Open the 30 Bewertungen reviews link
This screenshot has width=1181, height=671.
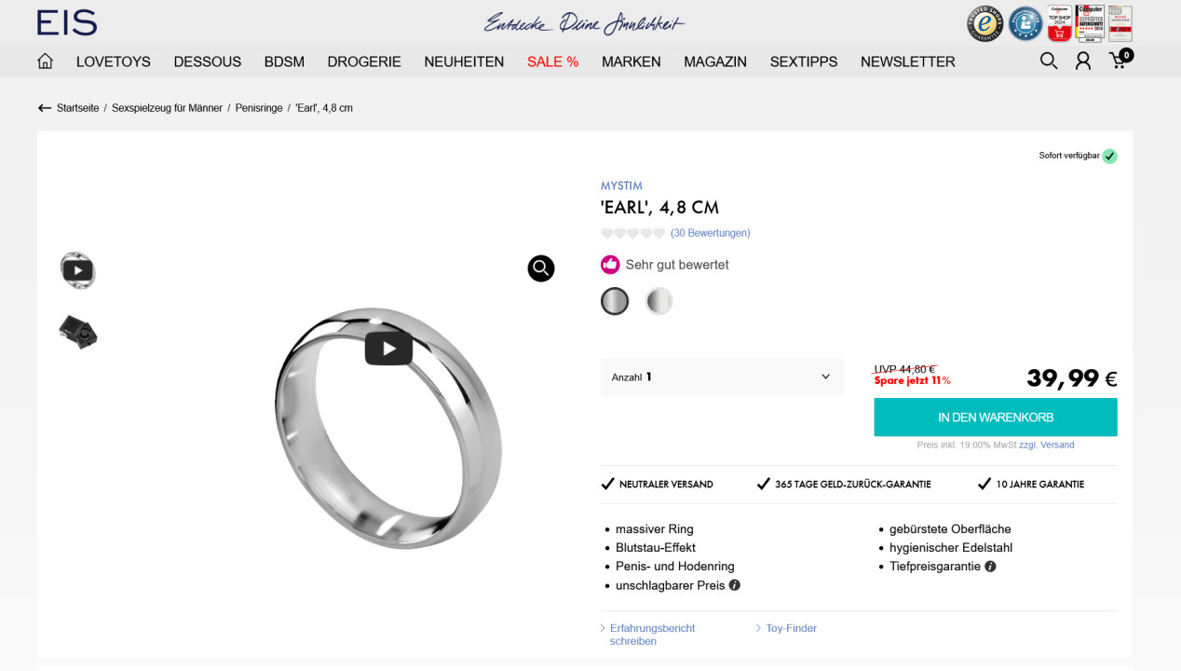pos(710,233)
